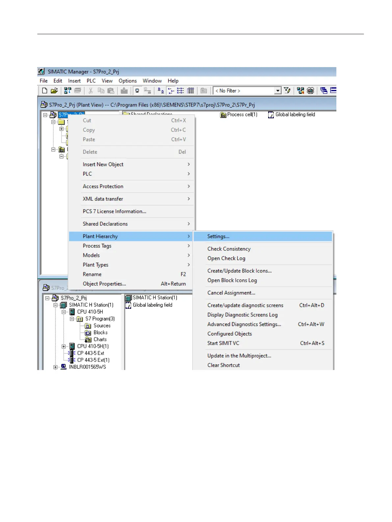Select Open Block Icons Log
Viewport: 392px width, 522px height.
(x=263, y=281)
